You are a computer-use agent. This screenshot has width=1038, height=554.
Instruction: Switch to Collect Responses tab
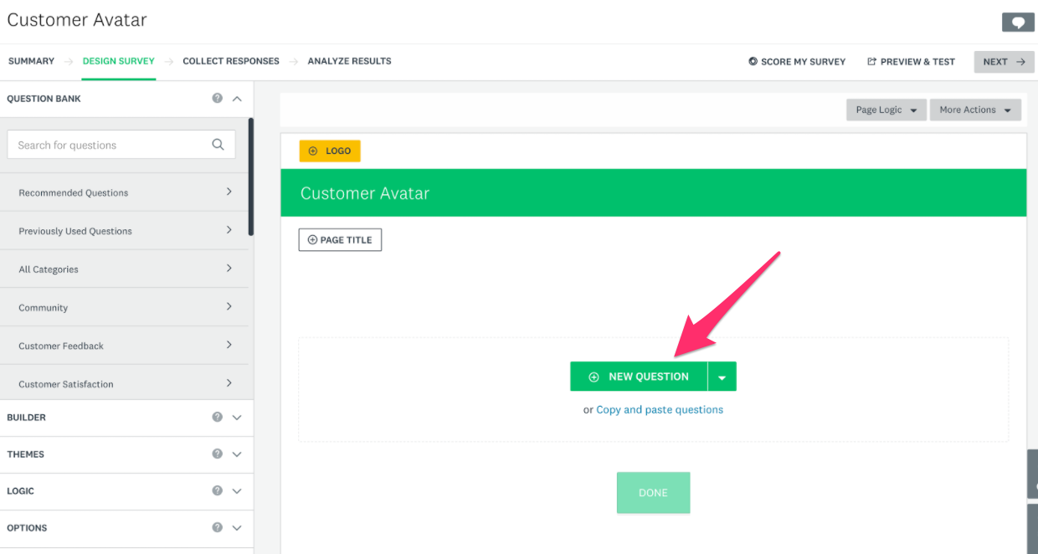(x=231, y=61)
